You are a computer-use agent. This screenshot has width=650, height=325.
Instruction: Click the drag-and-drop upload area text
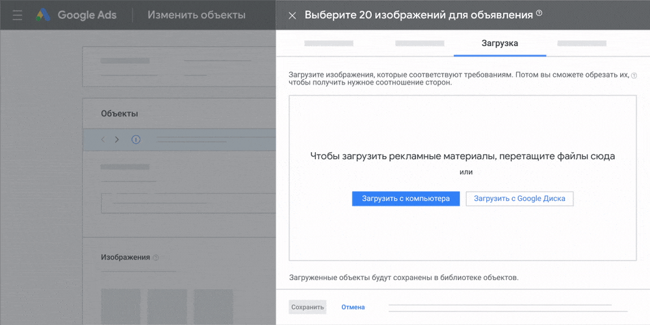coord(463,156)
